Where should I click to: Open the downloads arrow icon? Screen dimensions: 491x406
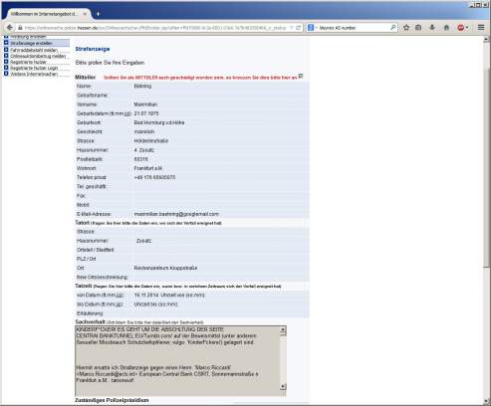[x=432, y=28]
